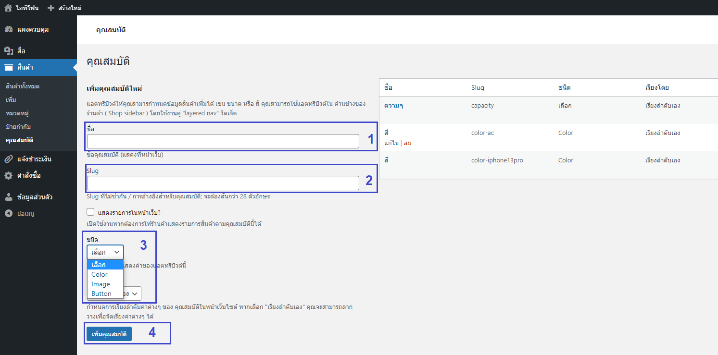The image size is (718, 355).
Task: Open แจ้งชำระเงิน paperclip icon
Action: [x=9, y=159]
